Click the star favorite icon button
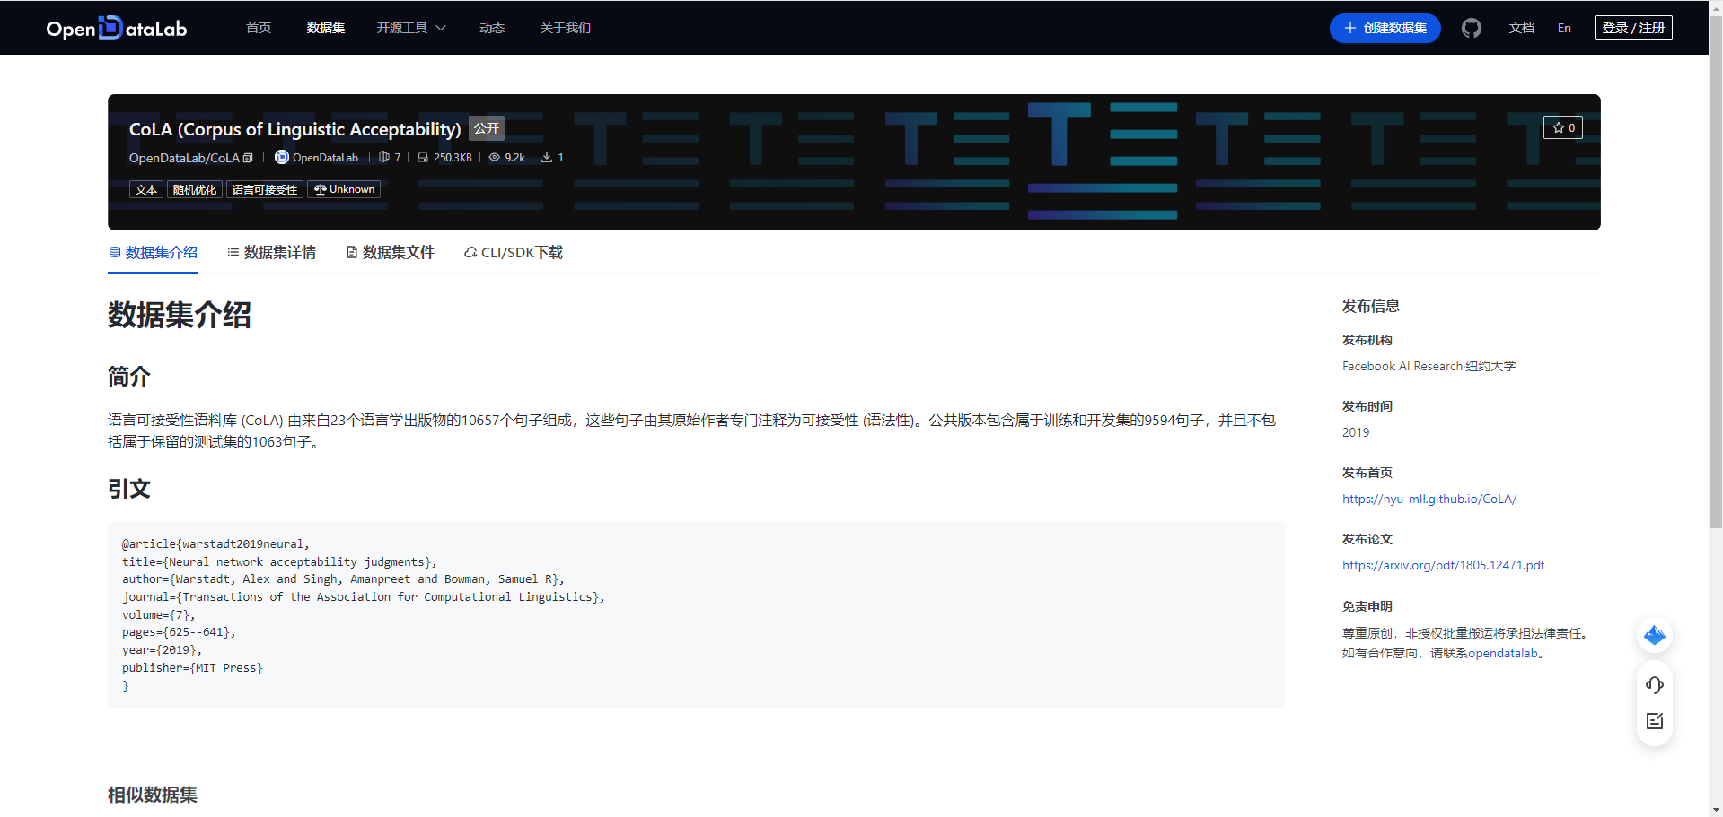Viewport: 1723px width, 817px height. (1562, 127)
